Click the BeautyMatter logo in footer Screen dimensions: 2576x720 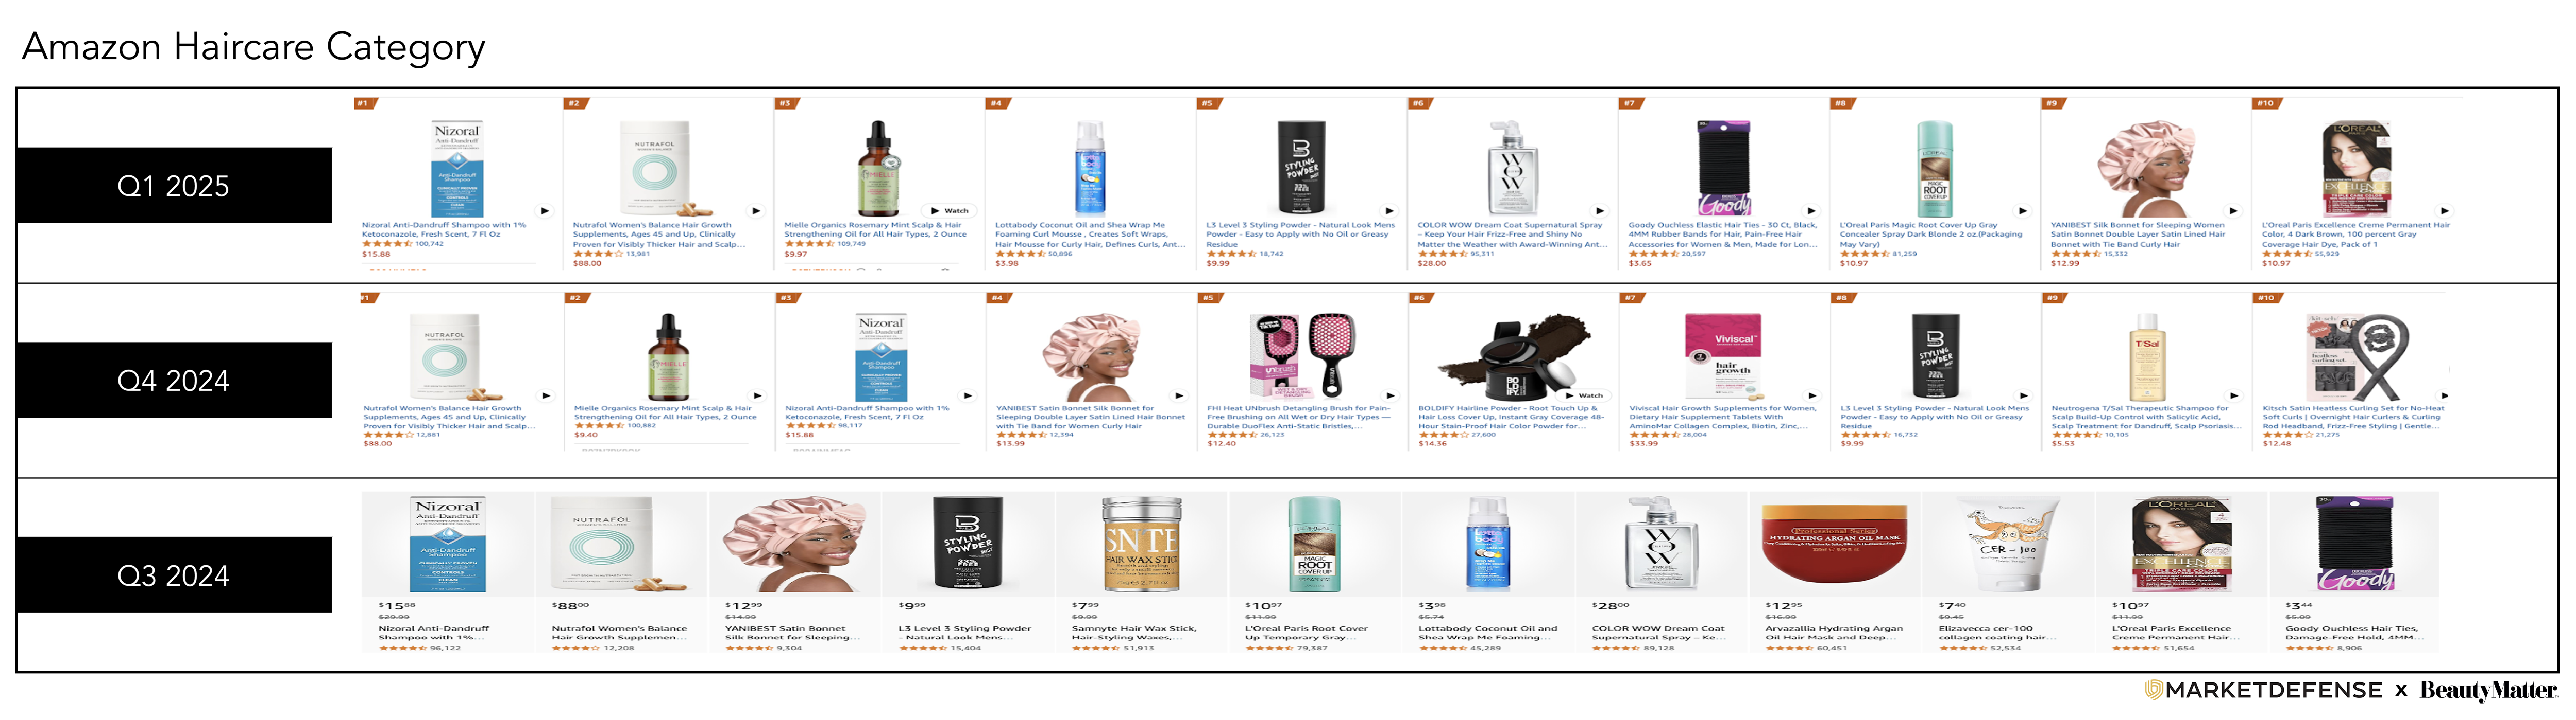click(x=2488, y=690)
